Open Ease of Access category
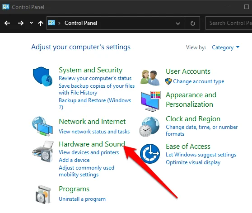The width and height of the screenshot is (252, 213). [188, 147]
